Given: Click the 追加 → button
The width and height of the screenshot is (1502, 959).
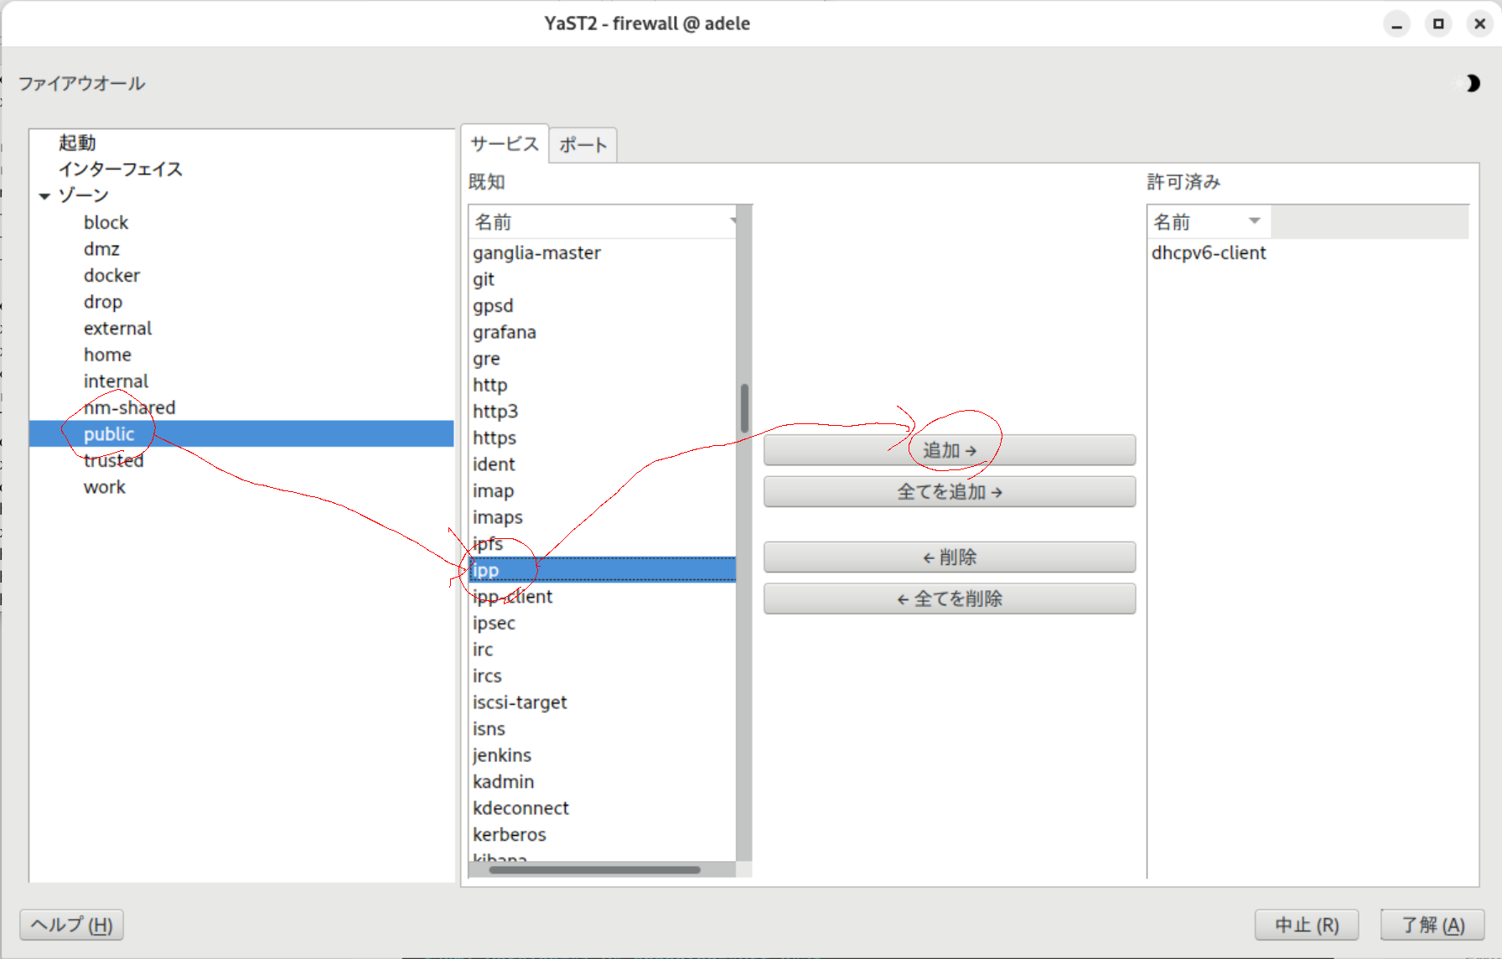Looking at the screenshot, I should pos(949,450).
